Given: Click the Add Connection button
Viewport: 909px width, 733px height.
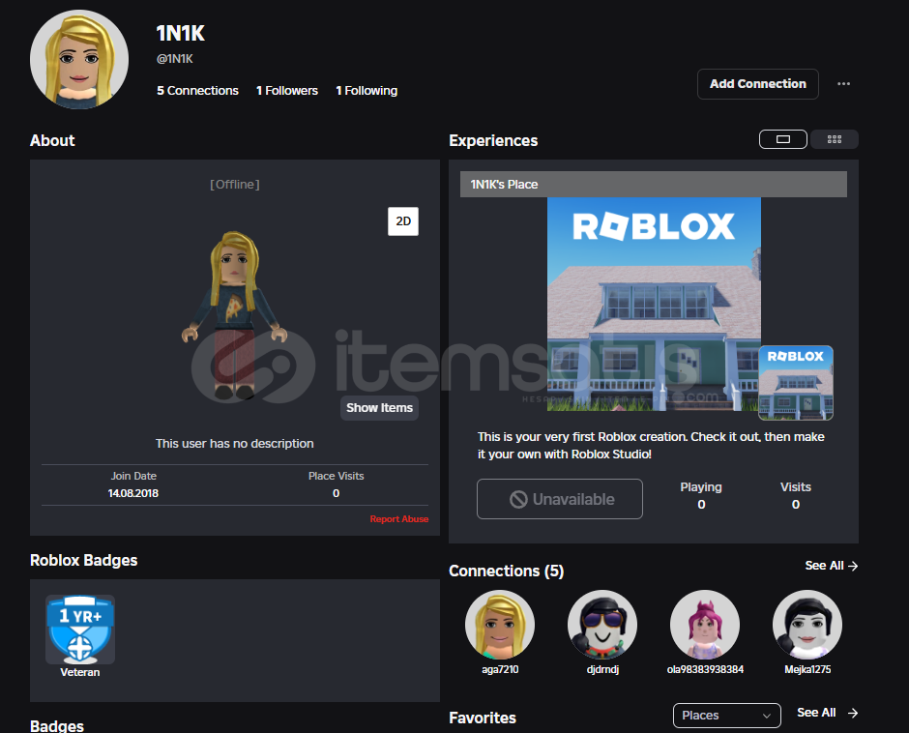Looking at the screenshot, I should [x=758, y=84].
